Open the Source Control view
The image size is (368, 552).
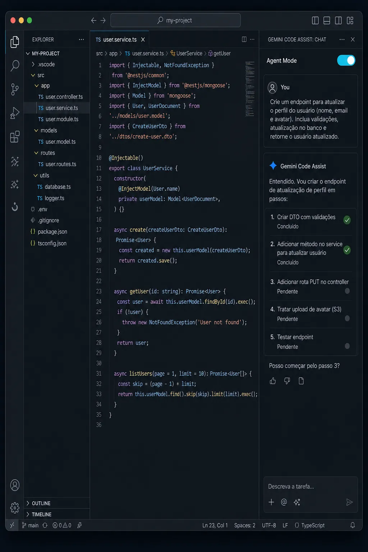(15, 89)
